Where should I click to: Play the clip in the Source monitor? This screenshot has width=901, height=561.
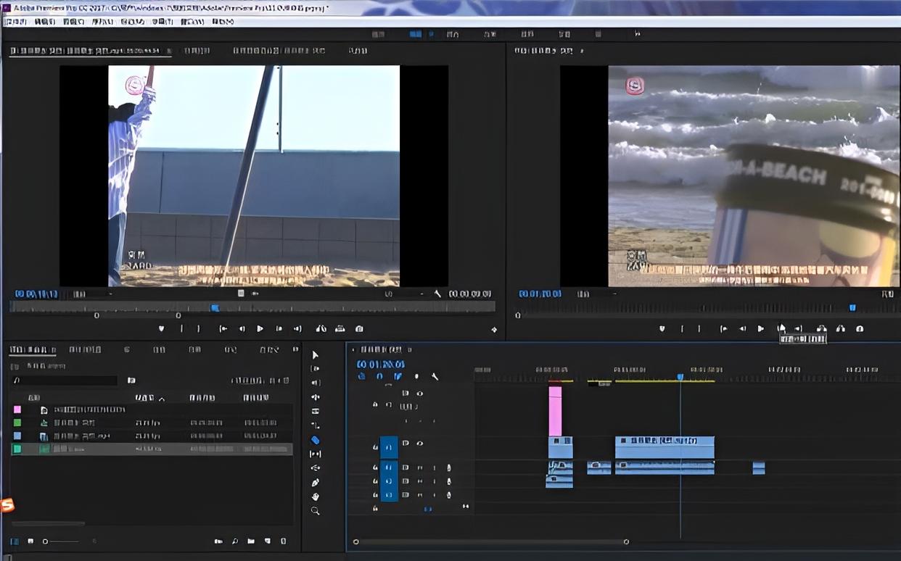(260, 329)
